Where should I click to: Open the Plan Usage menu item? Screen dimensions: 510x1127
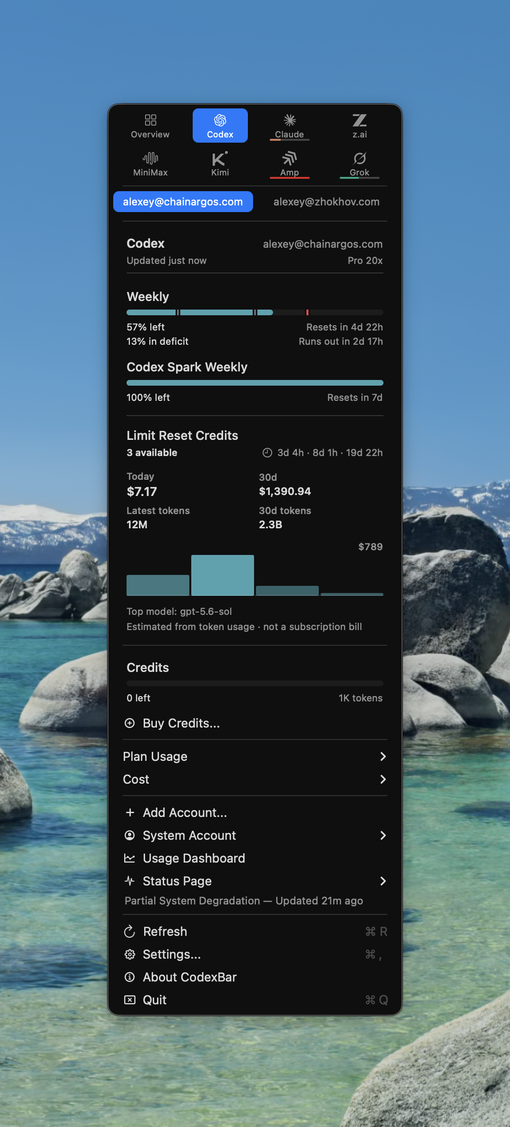pos(255,757)
